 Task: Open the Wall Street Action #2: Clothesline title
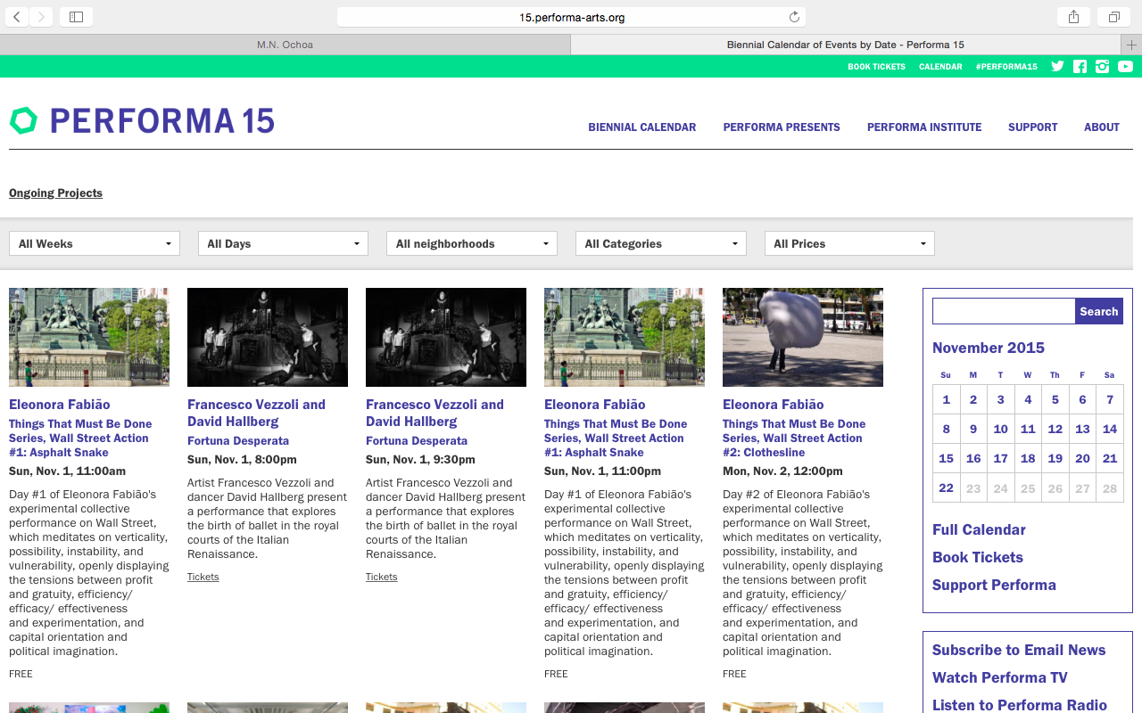point(794,438)
